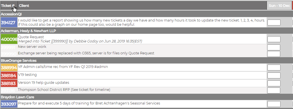This screenshot has height=109, width=293.
Task: Open the Exchange server O365 ticket description
Action: (86, 53)
